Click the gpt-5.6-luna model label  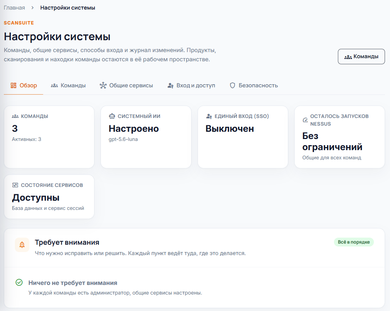(123, 139)
